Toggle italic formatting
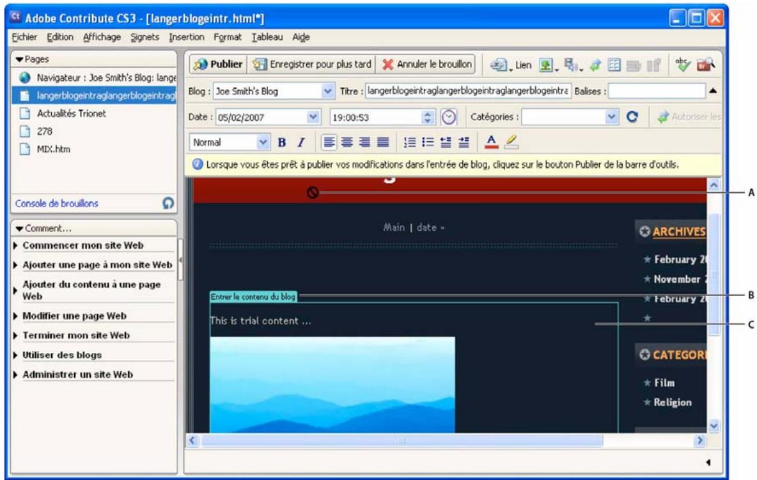 (x=302, y=141)
